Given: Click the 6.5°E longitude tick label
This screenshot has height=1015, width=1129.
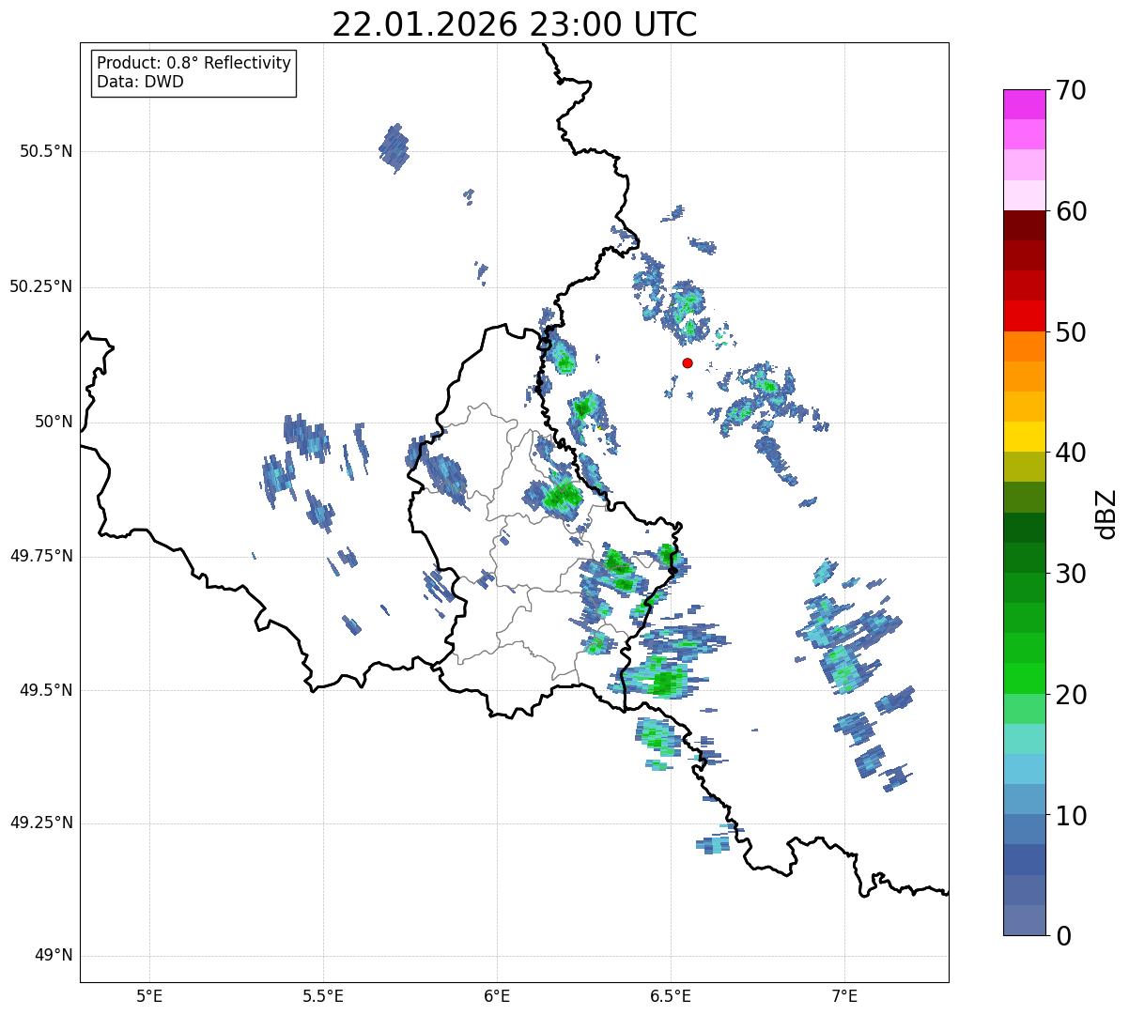Looking at the screenshot, I should [x=671, y=994].
